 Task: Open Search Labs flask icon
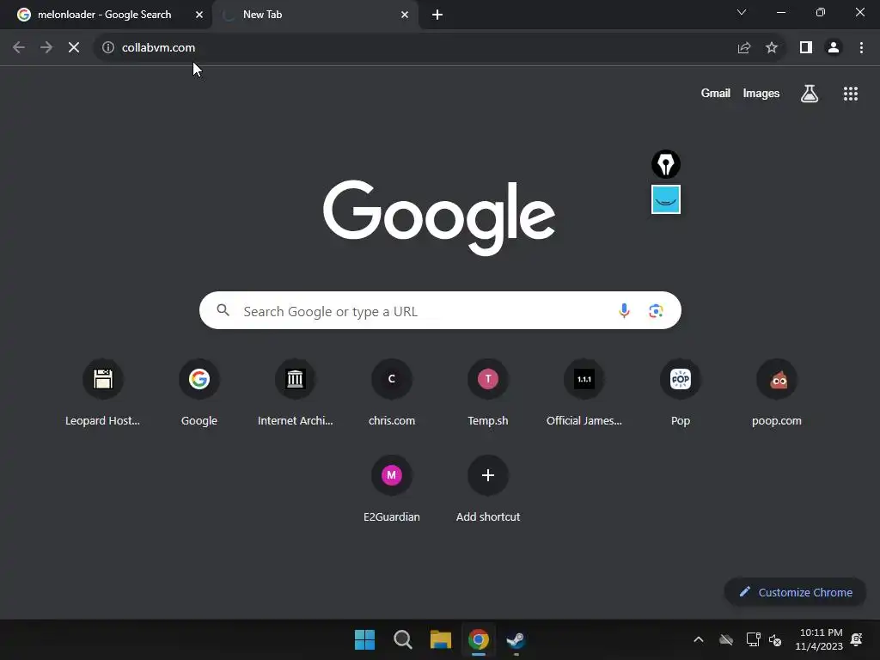810,94
